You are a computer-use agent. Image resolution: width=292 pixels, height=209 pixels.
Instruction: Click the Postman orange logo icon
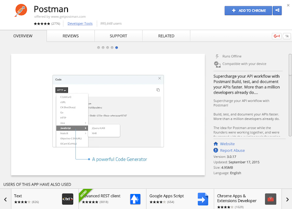tap(21, 10)
